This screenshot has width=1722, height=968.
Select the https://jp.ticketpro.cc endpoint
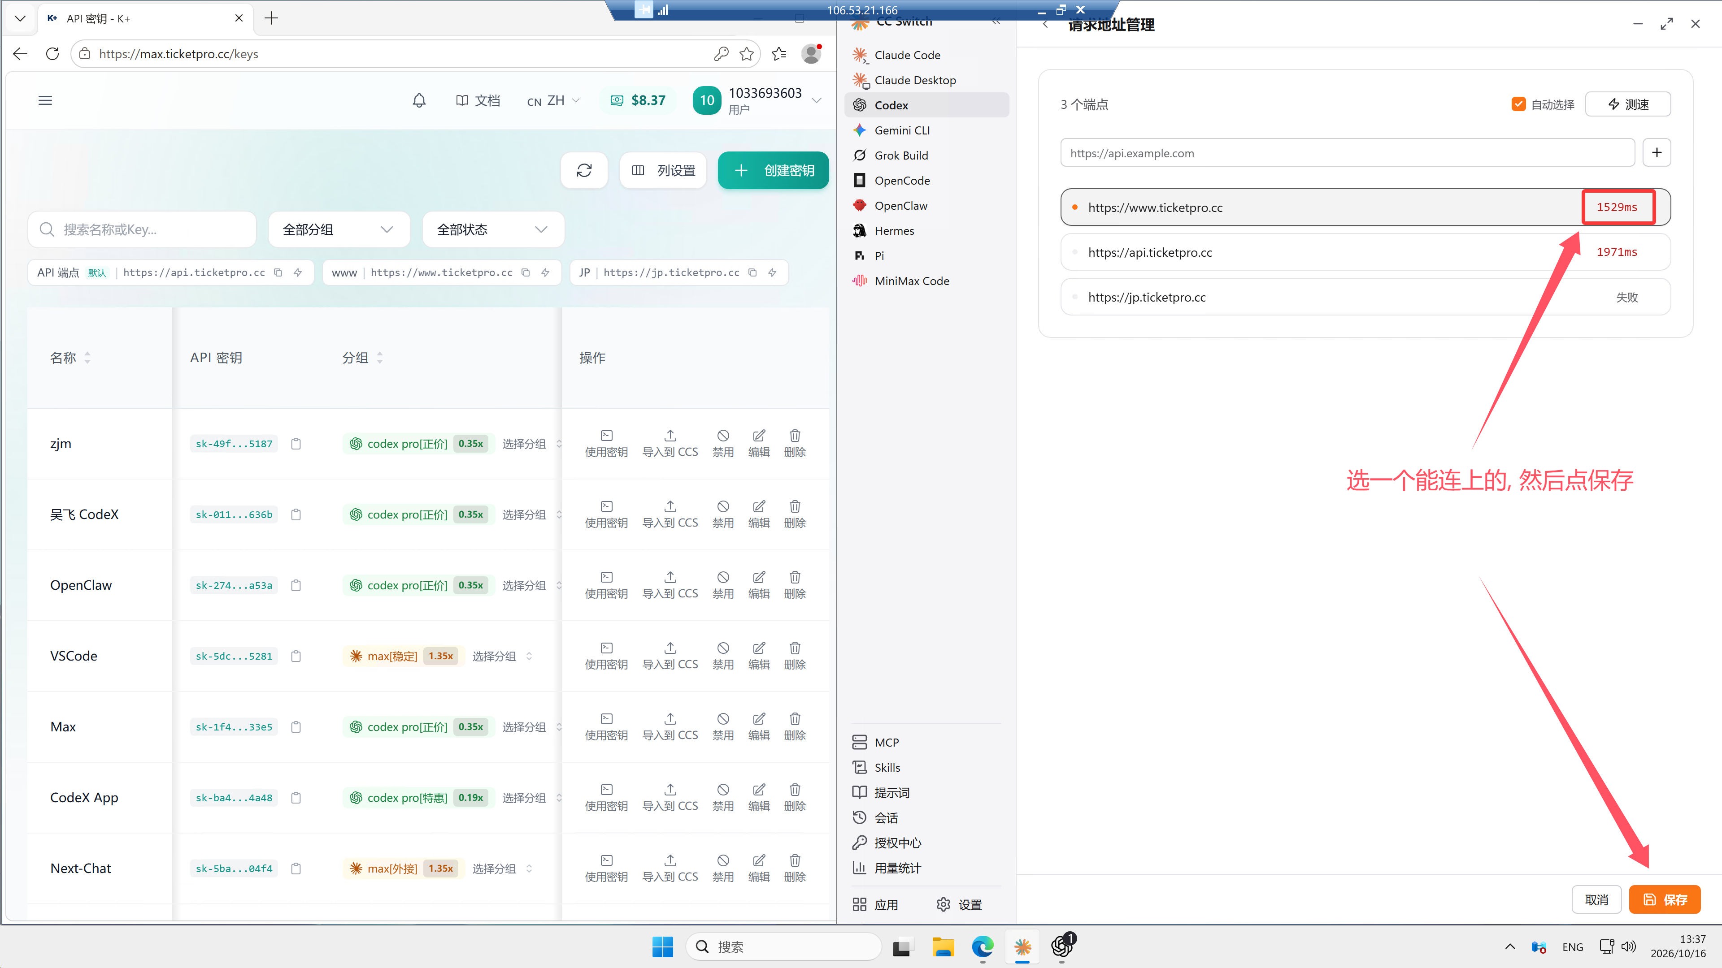coord(1365,297)
